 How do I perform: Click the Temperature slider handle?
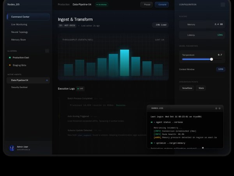[x=211, y=59]
